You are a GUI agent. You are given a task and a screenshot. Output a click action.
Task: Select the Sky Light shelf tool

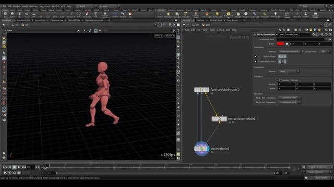pyautogui.click(x=238, y=15)
